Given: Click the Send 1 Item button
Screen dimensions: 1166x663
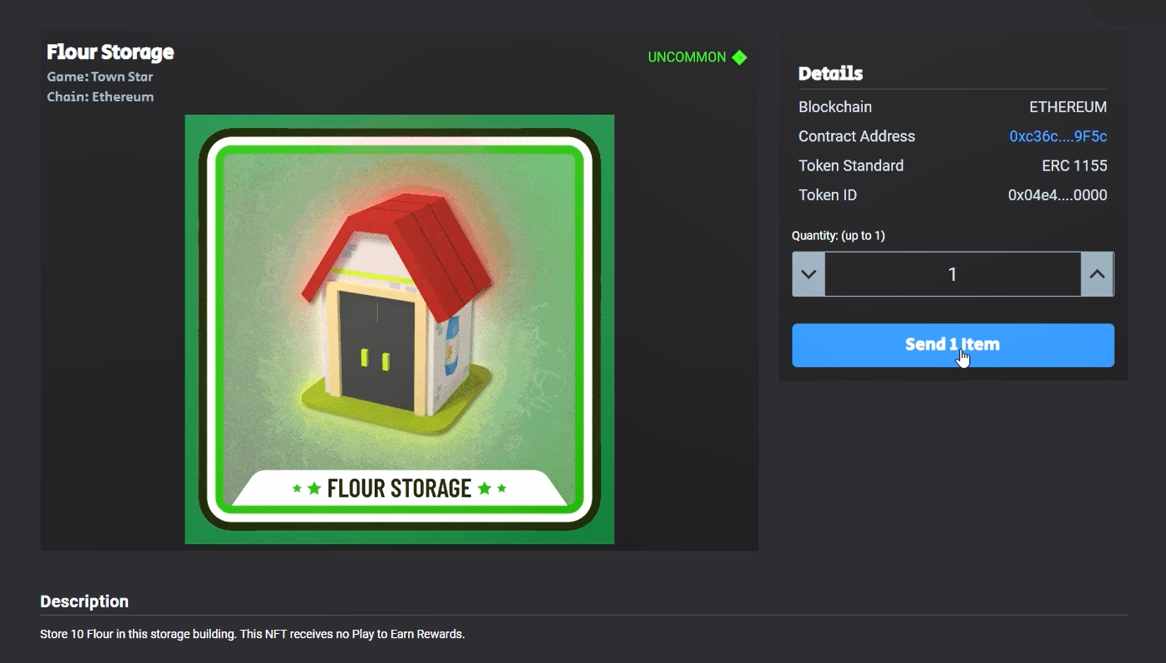Looking at the screenshot, I should coord(952,345).
